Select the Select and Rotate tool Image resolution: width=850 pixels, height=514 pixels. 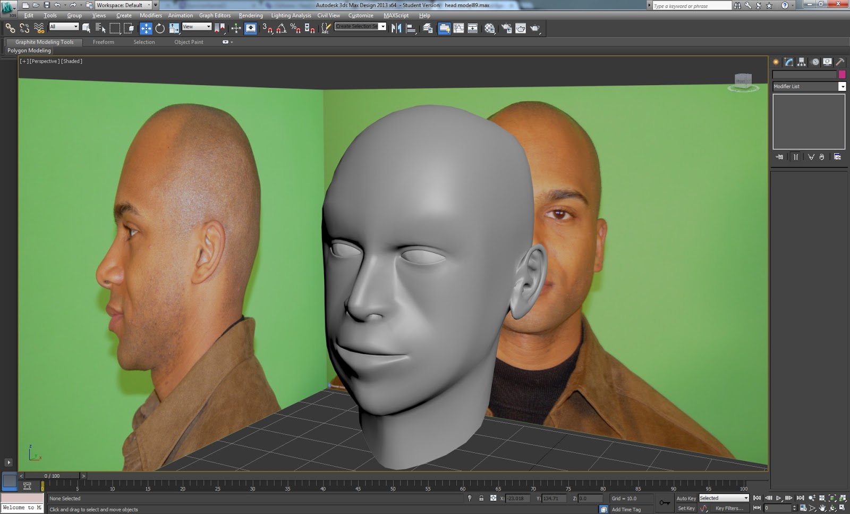coord(160,28)
